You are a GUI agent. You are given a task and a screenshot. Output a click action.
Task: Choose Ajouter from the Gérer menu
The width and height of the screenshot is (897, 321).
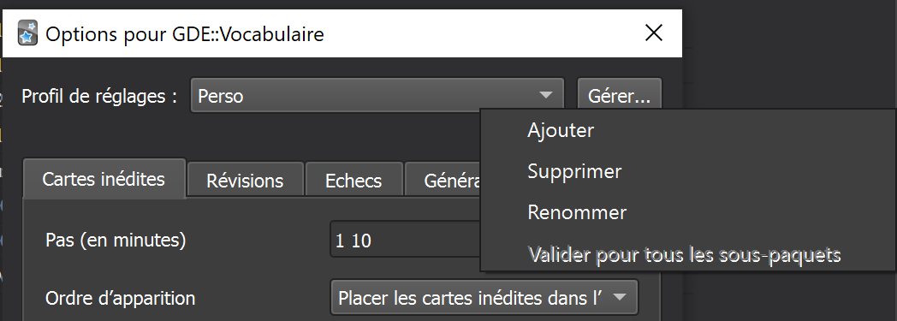coord(561,130)
